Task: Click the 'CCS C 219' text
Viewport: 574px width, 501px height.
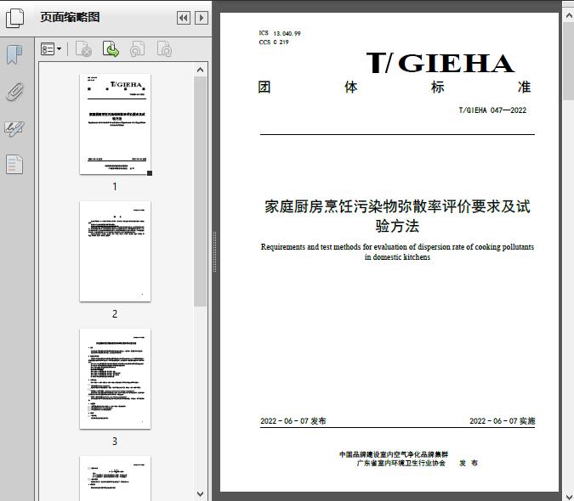Action: pos(274,42)
